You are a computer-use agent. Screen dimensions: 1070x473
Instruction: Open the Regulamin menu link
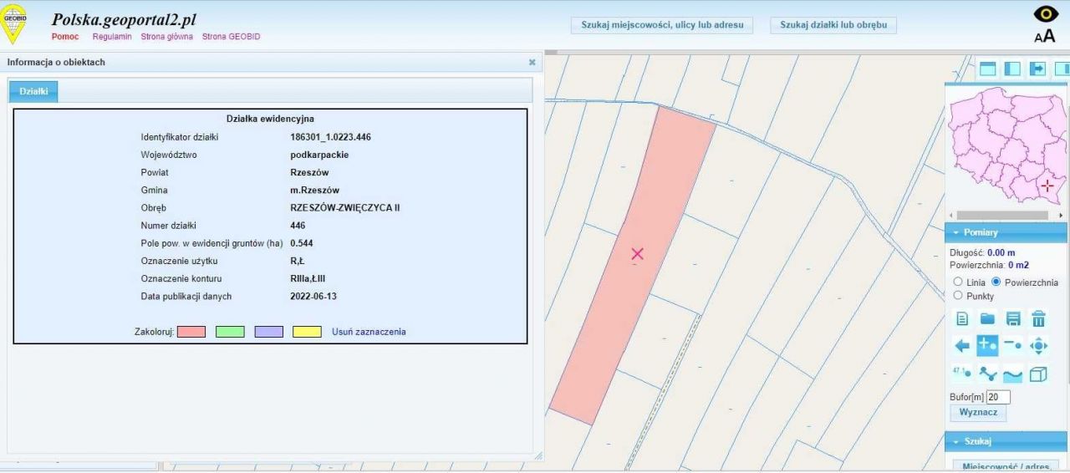[x=111, y=37]
